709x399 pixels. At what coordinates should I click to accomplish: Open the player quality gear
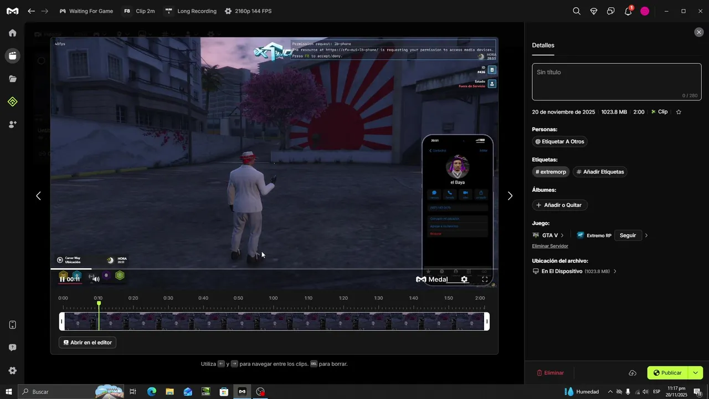464,279
